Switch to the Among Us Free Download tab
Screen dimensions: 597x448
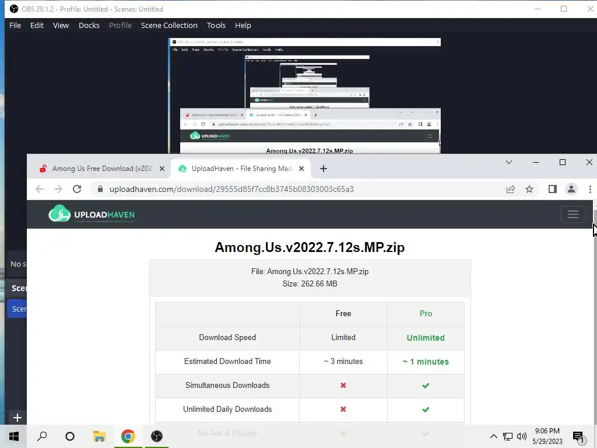coord(98,169)
